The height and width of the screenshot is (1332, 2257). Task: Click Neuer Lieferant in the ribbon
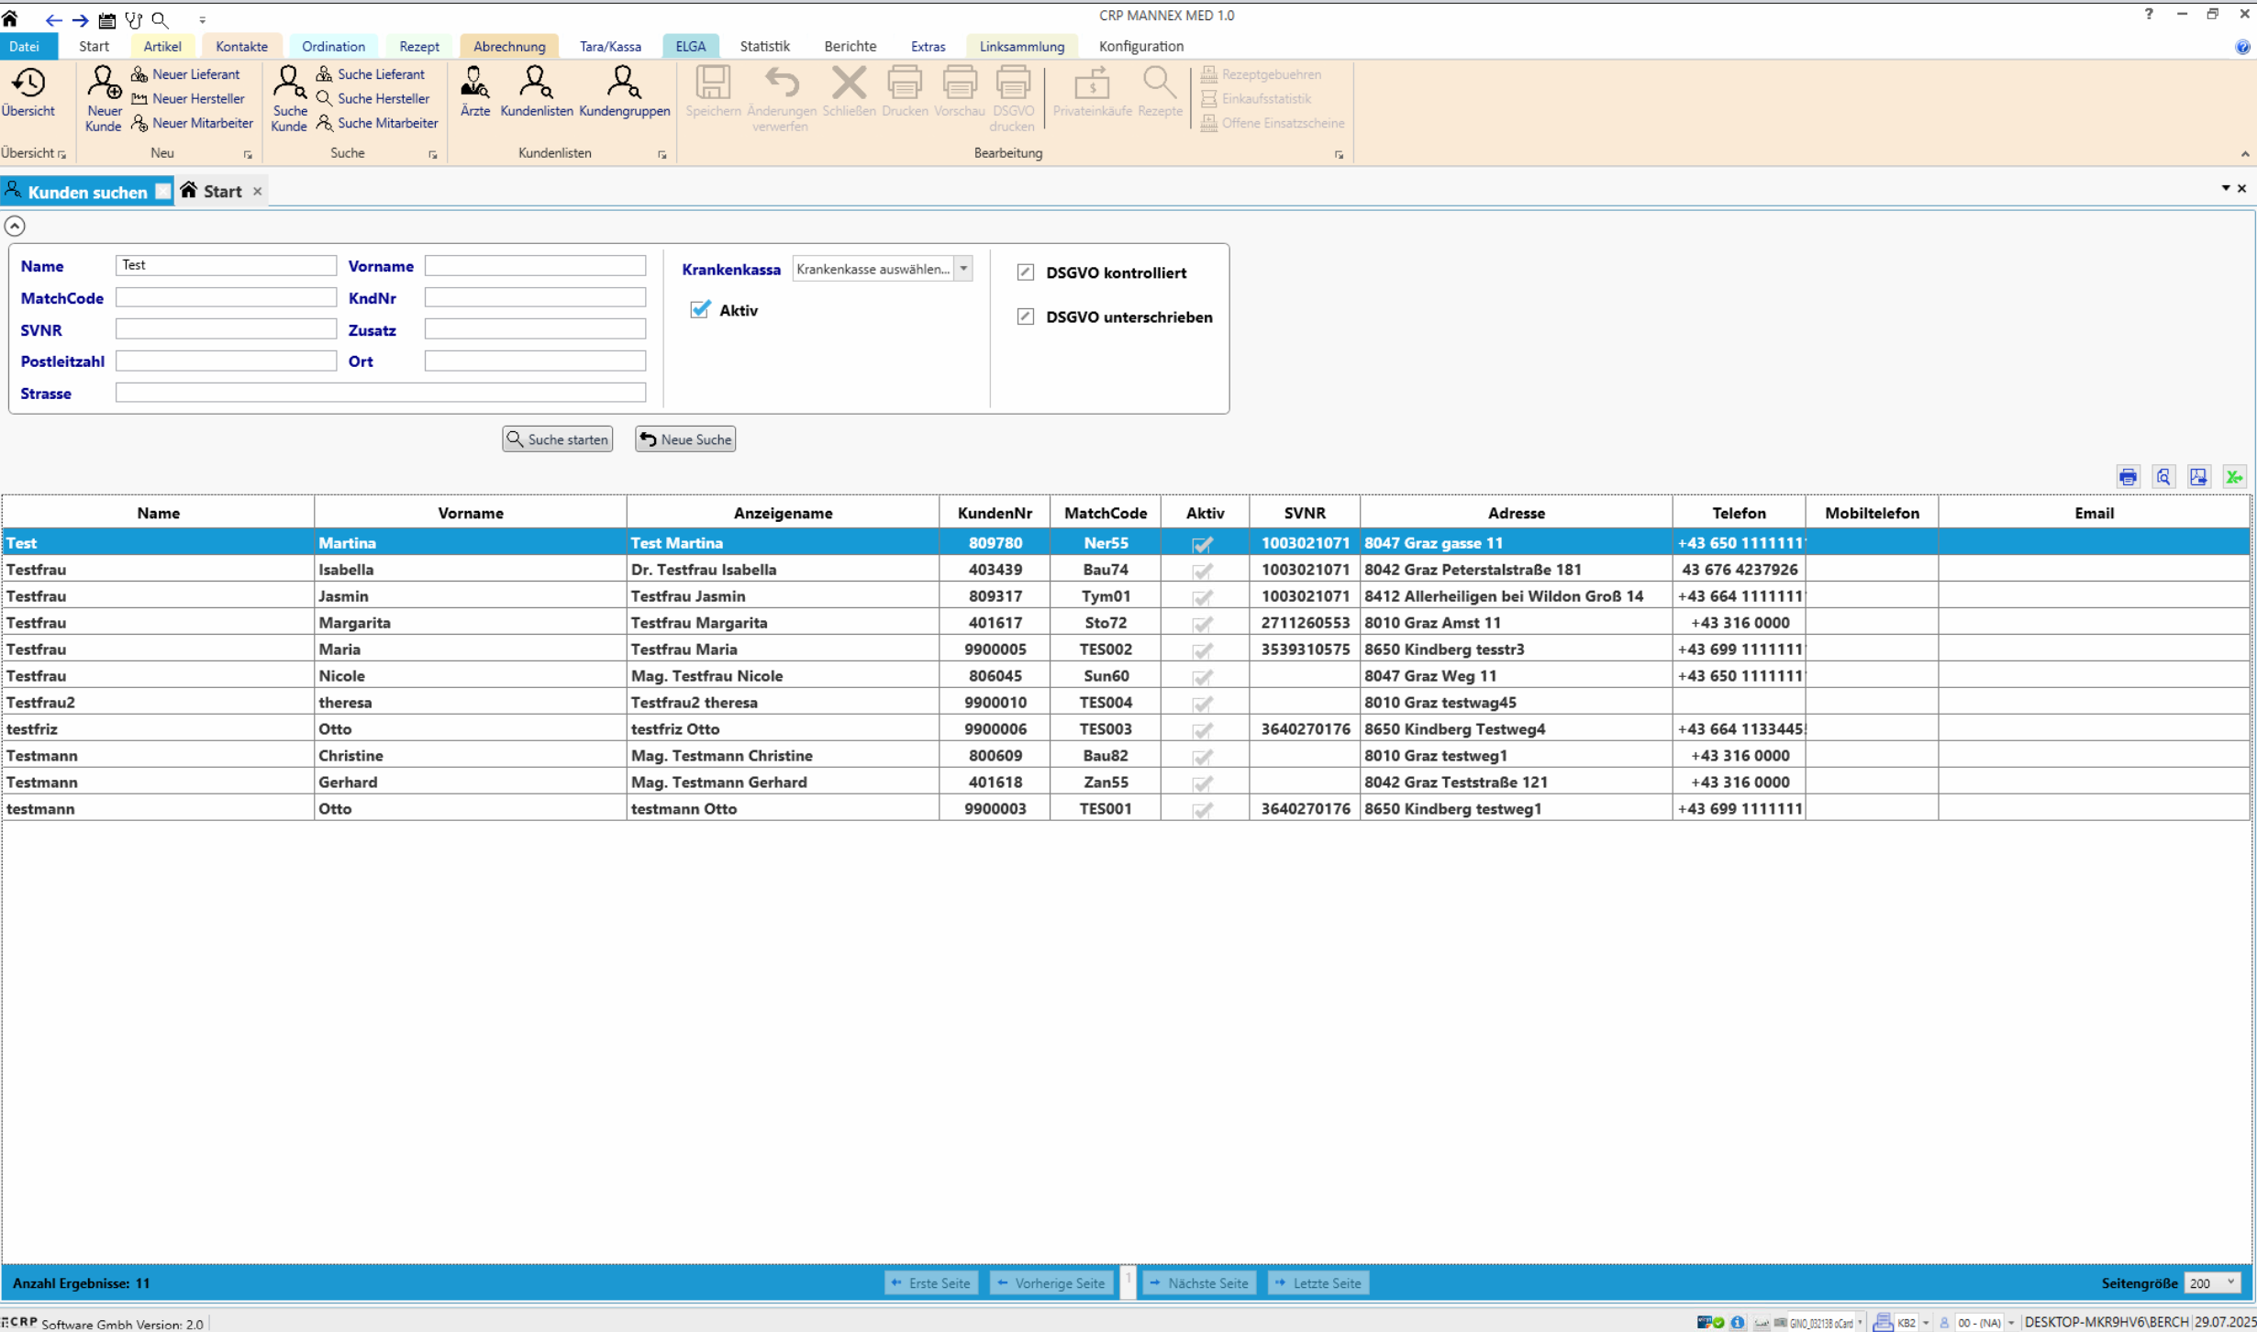click(186, 74)
